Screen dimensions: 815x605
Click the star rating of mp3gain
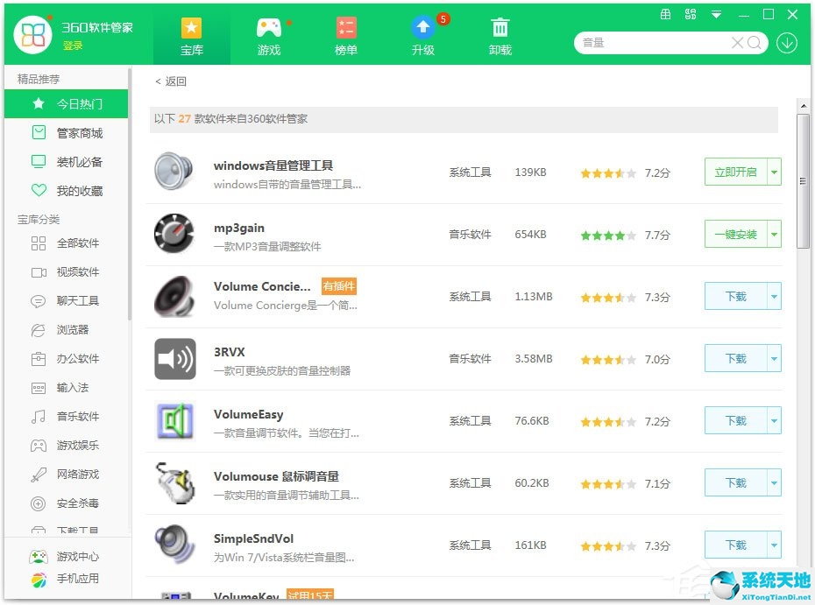click(607, 235)
